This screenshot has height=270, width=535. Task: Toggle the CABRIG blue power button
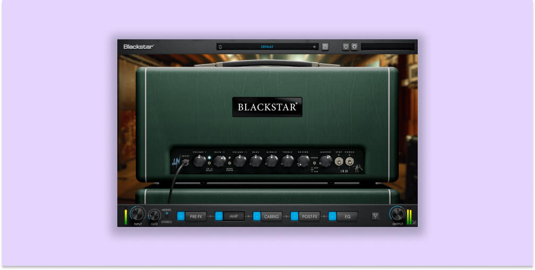(x=257, y=216)
